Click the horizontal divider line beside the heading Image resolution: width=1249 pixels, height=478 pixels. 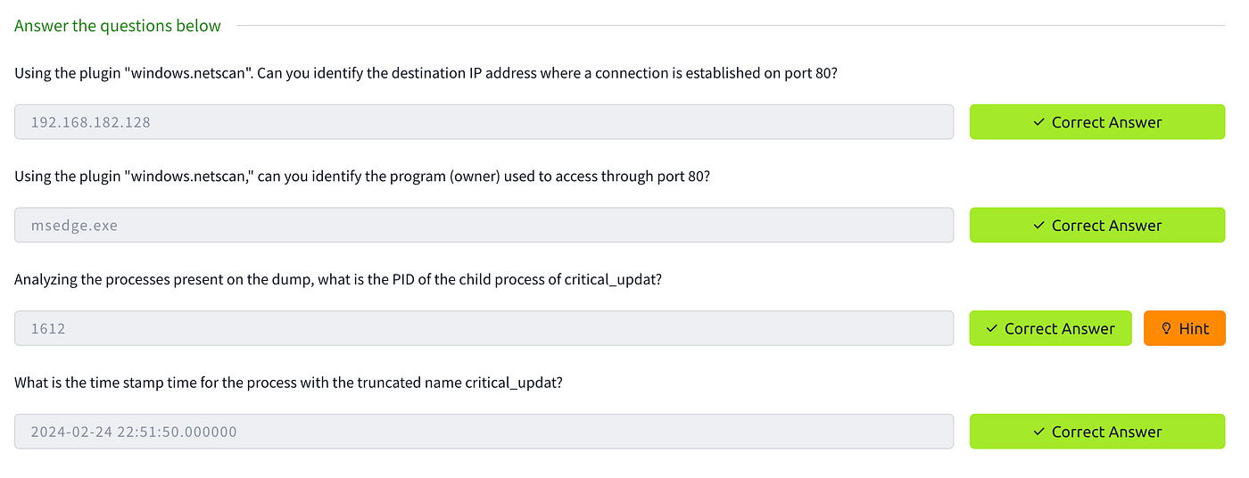(x=732, y=26)
